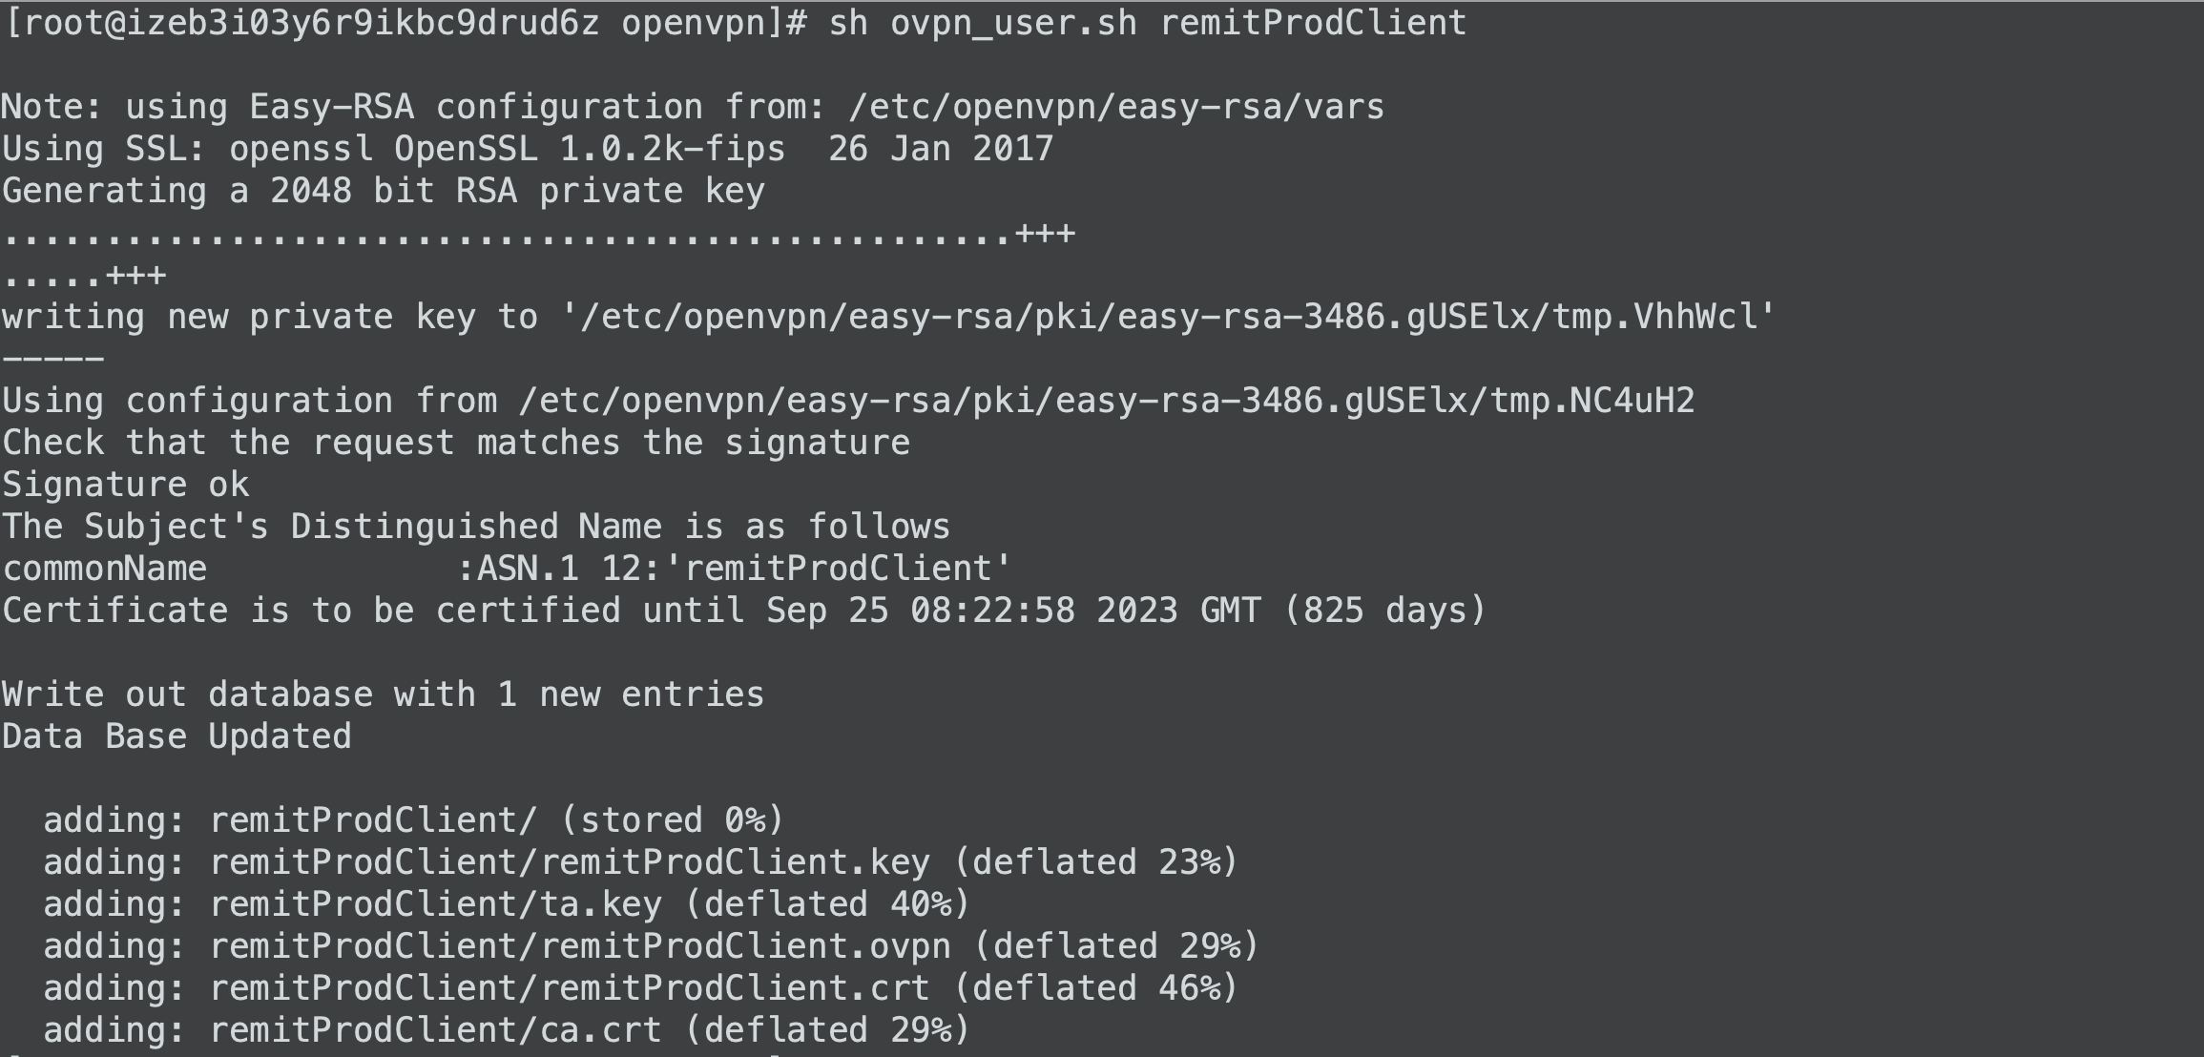This screenshot has height=1057, width=2204.
Task: Click the remitProdClient.key file entry
Action: [570, 862]
